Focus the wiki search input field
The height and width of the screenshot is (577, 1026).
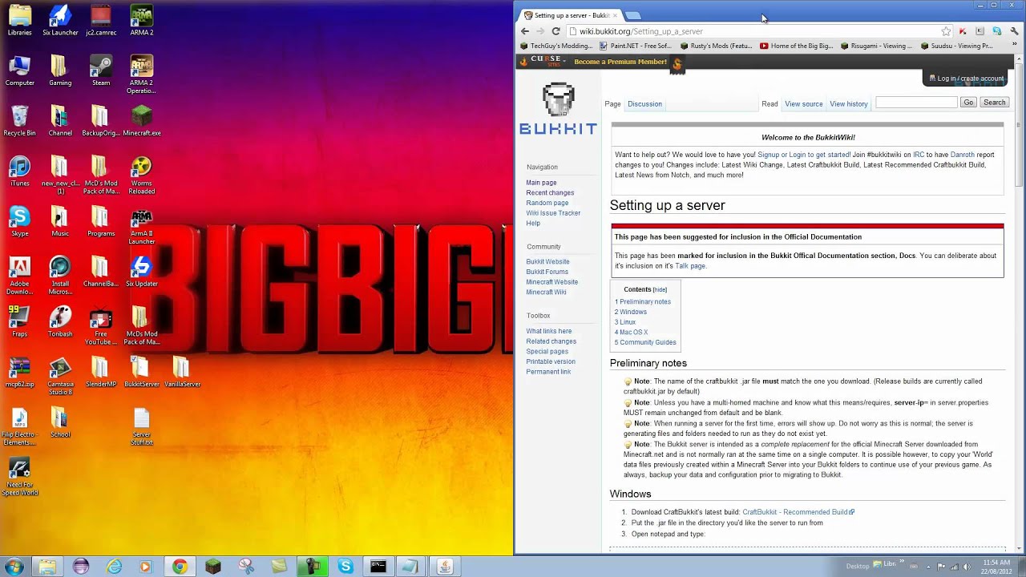916,103
